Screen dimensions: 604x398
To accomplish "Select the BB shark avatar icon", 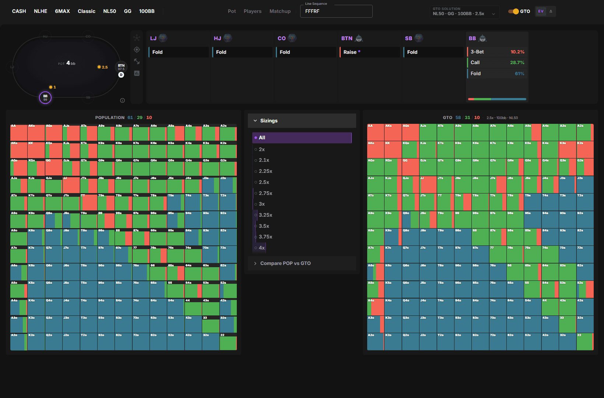I will click(x=482, y=38).
